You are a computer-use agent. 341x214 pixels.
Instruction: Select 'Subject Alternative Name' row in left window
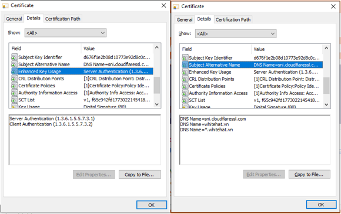pyautogui.click(x=82, y=64)
